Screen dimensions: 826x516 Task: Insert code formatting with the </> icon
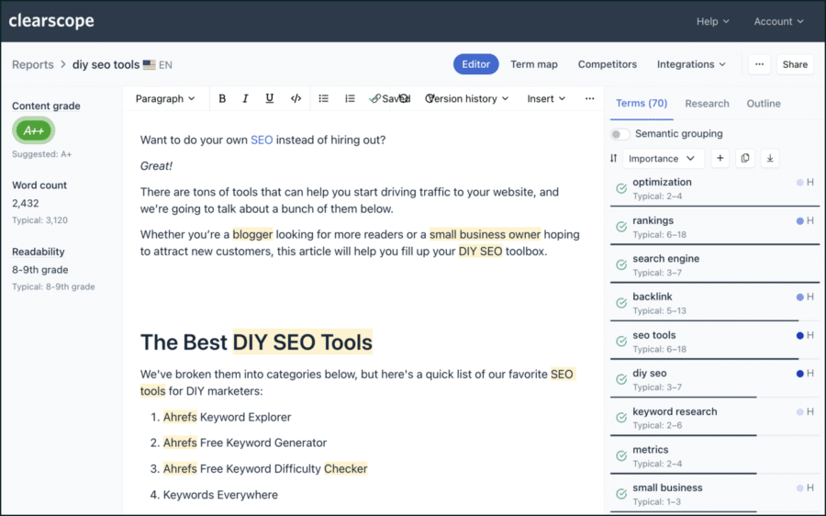point(296,98)
